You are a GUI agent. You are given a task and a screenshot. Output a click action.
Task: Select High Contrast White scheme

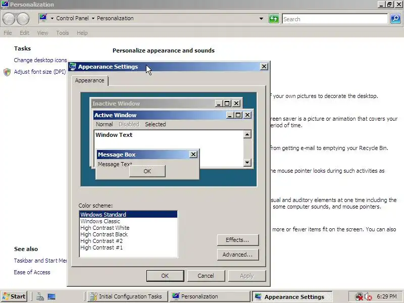pos(128,228)
